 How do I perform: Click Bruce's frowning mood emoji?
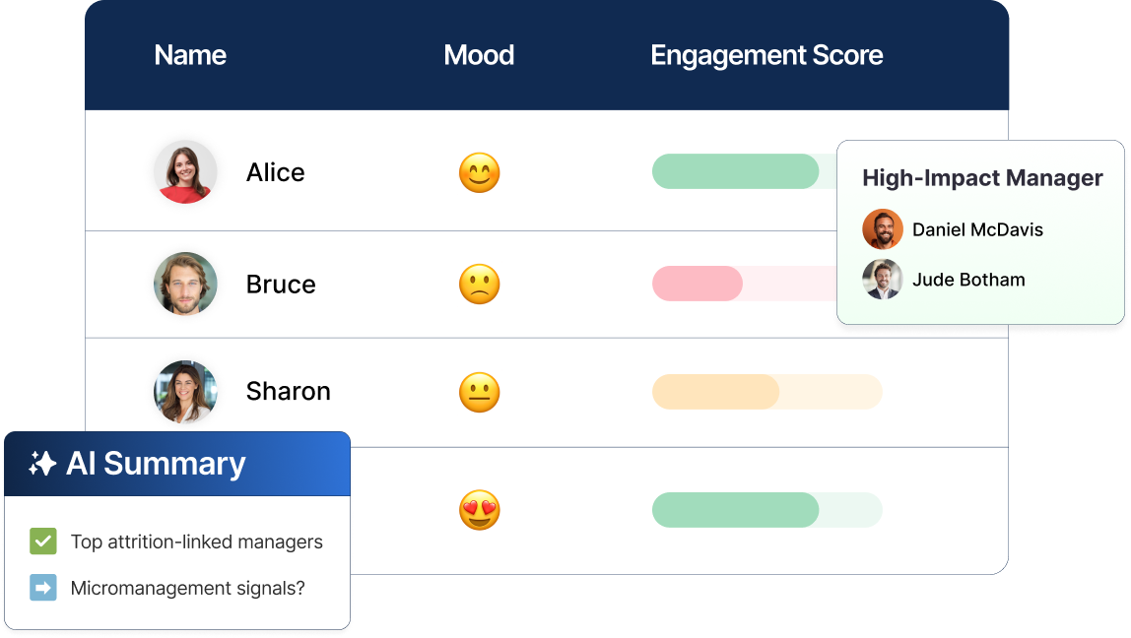pos(480,284)
